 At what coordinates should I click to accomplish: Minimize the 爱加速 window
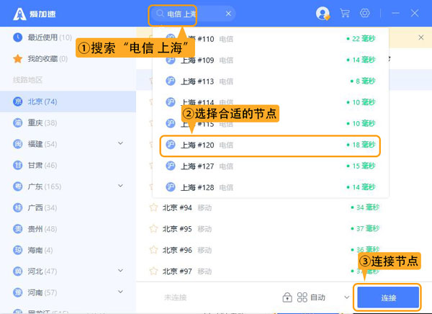click(x=395, y=13)
